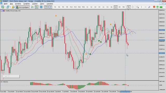
Task: Select orange dot at the mid-July low
Action: tap(86, 54)
